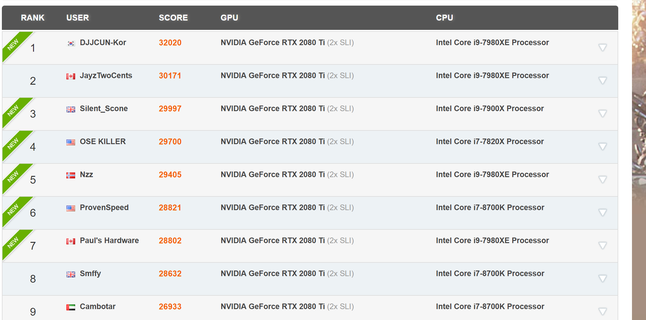Expand details for DJJCUN-Kor result
Image resolution: width=646 pixels, height=320 pixels.
(603, 48)
